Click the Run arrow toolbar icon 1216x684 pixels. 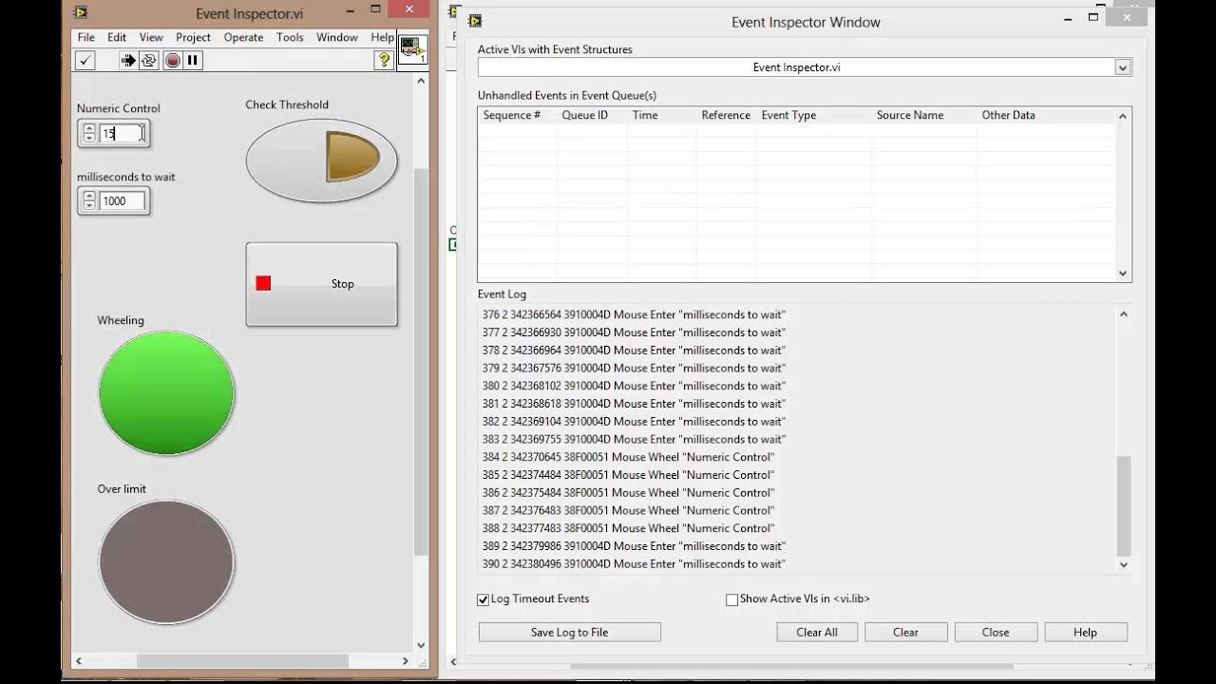point(128,60)
